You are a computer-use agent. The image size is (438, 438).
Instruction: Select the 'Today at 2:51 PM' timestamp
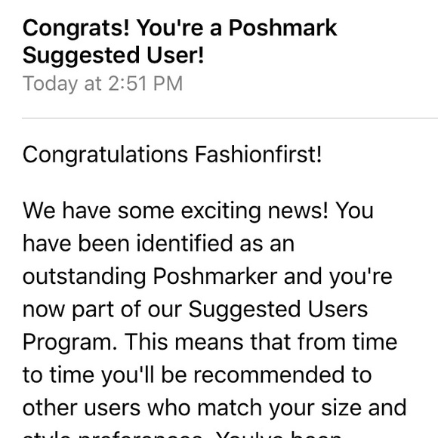[103, 84]
